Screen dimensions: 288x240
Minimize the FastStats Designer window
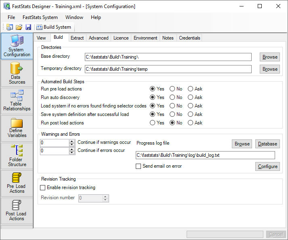(x=242, y=6)
